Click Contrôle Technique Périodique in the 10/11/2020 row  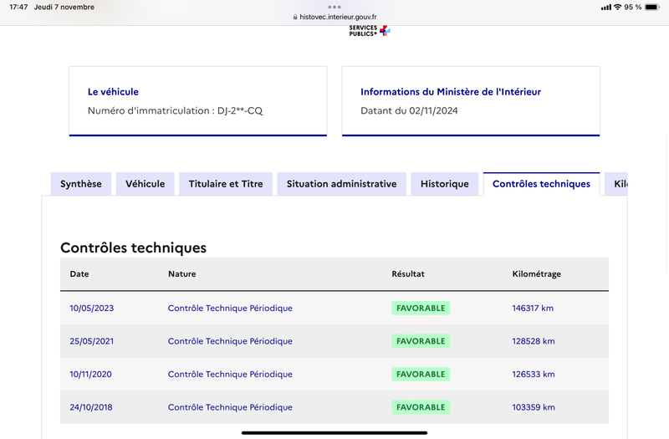(230, 374)
